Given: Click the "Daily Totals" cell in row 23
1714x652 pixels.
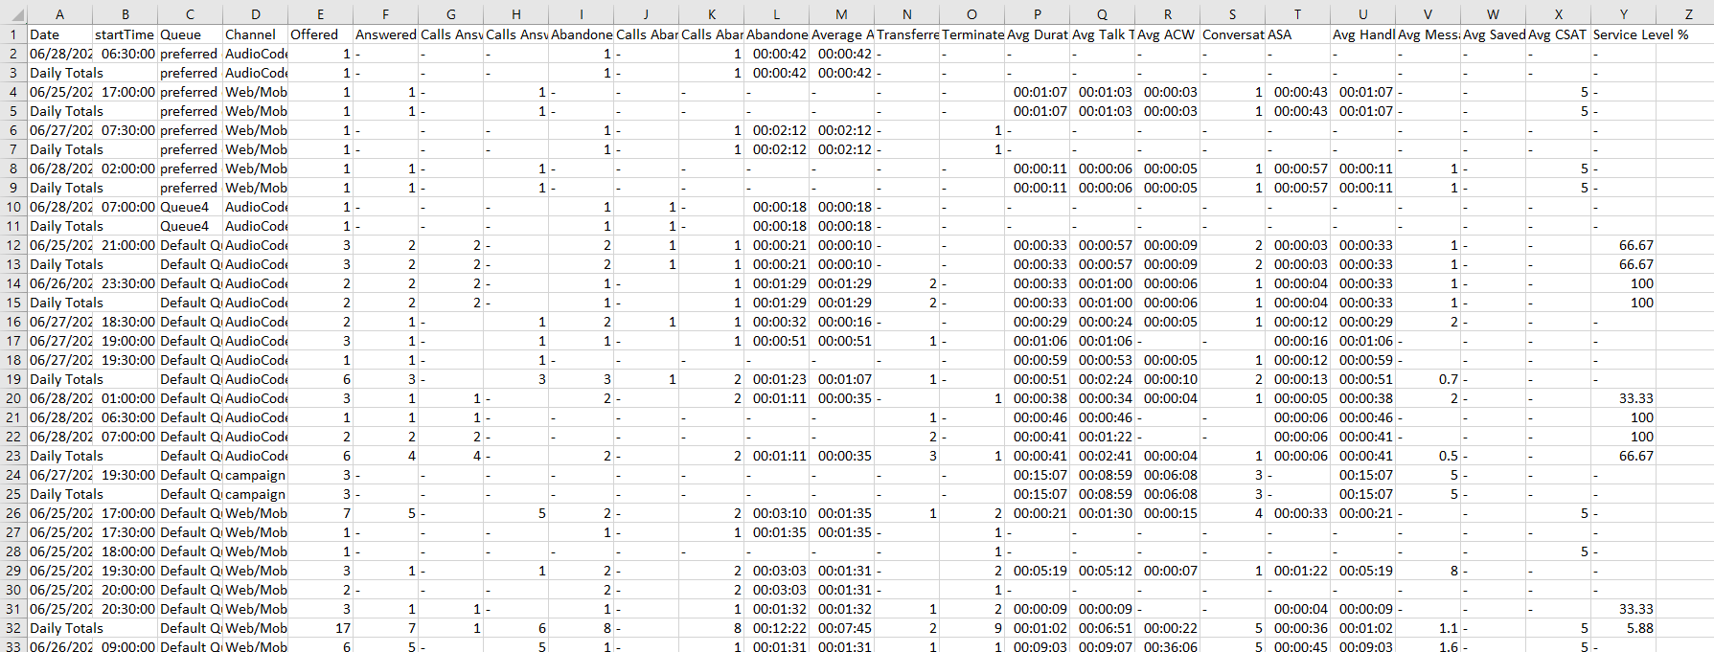Looking at the screenshot, I should pos(59,456).
